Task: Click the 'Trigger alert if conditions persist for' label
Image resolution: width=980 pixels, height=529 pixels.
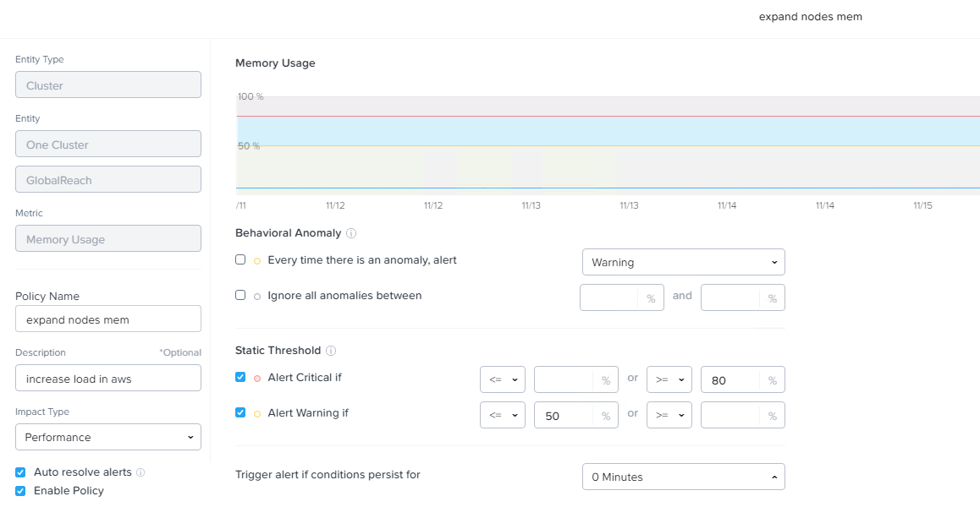Action: (328, 475)
